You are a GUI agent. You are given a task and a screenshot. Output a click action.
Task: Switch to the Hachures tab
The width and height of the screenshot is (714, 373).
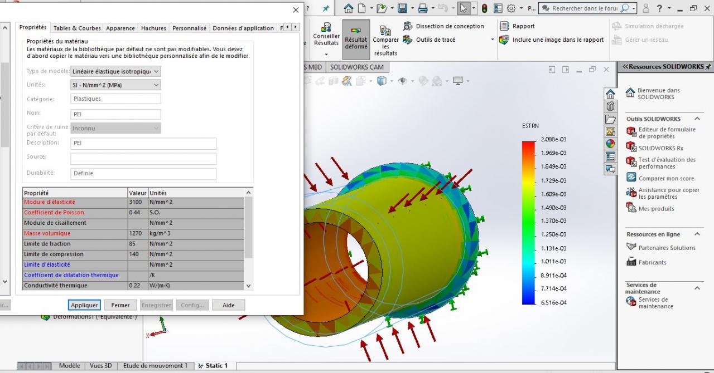[x=153, y=28]
